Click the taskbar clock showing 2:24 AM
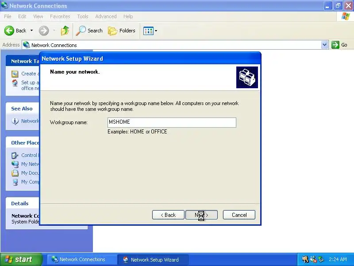 [338, 259]
